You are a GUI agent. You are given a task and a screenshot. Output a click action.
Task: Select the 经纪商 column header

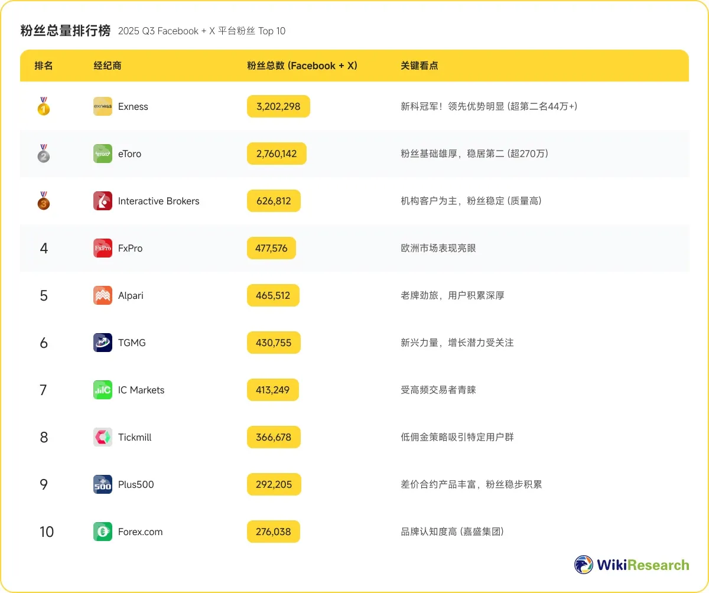tap(108, 66)
